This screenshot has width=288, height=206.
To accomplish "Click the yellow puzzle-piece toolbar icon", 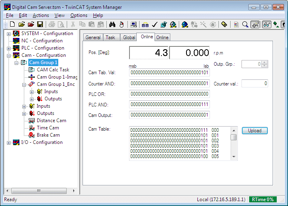I will [x=224, y=24].
